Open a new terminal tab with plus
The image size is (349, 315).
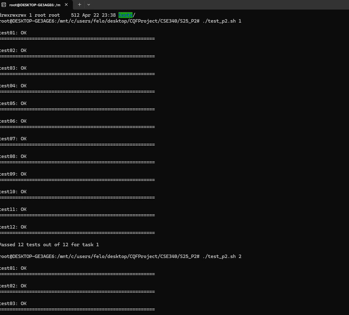coord(79,5)
